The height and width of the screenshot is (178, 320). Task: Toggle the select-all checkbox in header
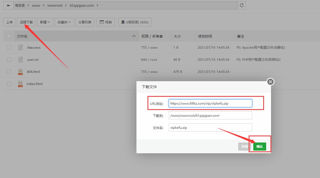coord(9,36)
